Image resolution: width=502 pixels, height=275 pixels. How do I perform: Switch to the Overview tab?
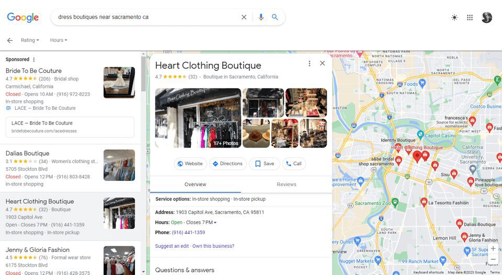pyautogui.click(x=195, y=185)
